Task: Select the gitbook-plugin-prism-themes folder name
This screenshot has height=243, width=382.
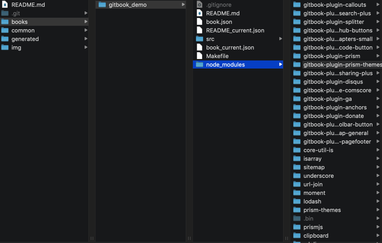Action: pos(343,65)
